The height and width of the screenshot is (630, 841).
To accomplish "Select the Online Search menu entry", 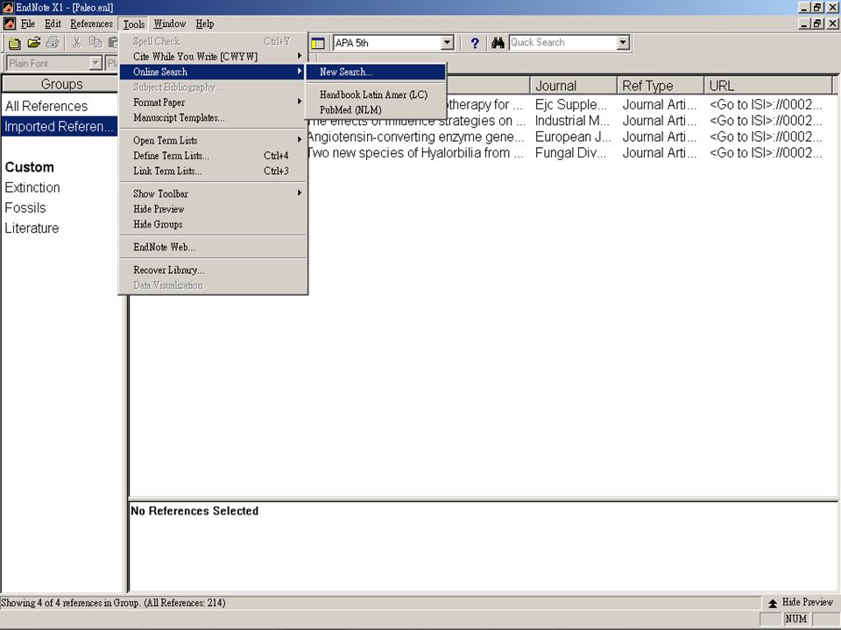I will pos(213,72).
